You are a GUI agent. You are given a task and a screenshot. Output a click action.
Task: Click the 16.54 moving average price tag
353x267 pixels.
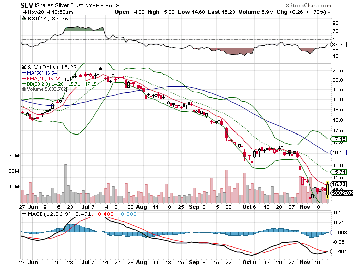[x=338, y=152]
